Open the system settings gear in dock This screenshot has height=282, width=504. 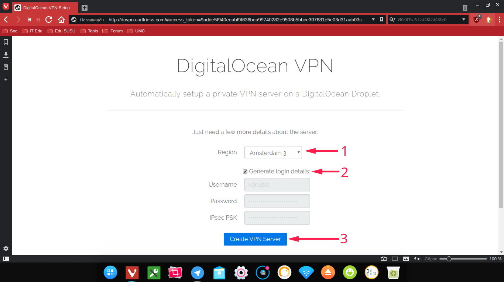(241, 272)
